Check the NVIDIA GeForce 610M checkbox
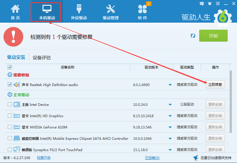The image size is (237, 163). coord(10,127)
